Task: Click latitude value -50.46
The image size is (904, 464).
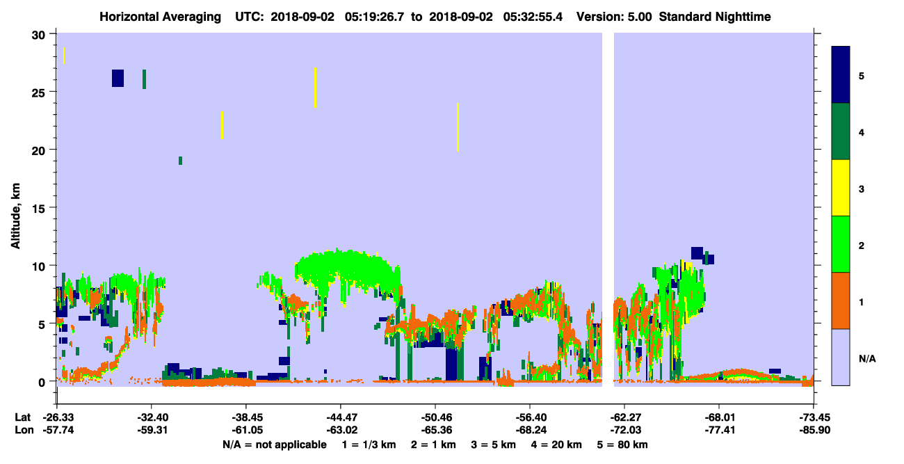Action: click(435, 417)
